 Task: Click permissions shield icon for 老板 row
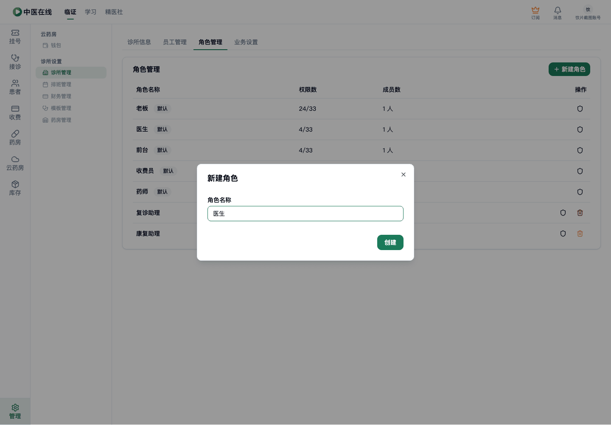[580, 109]
